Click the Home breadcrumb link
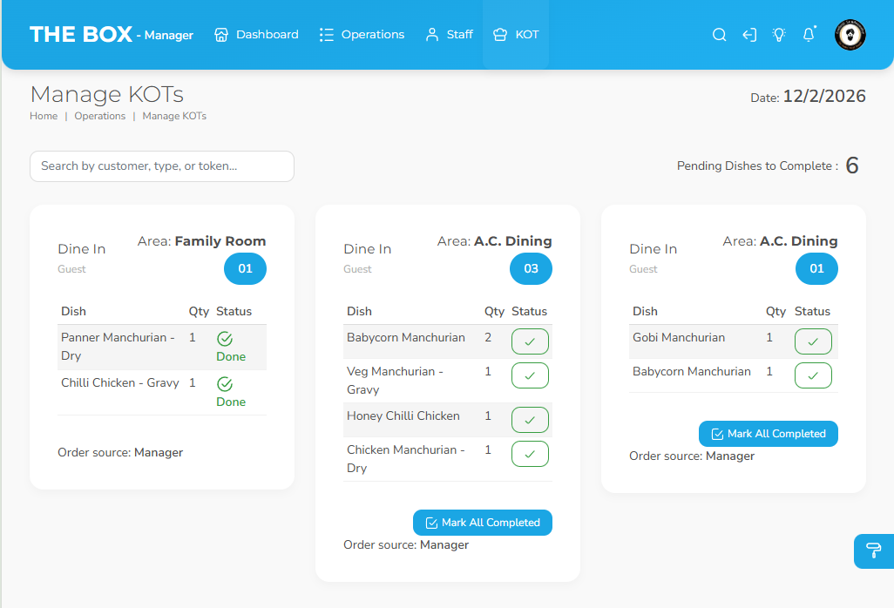 coord(44,116)
